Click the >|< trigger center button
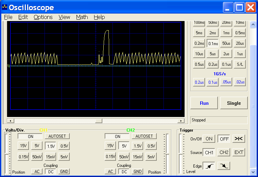The height and width of the screenshot is (177, 258). (x=239, y=139)
